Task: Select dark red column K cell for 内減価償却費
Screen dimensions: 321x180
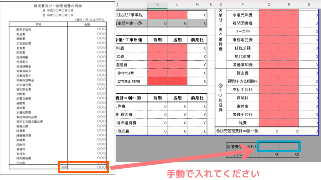Action: click(157, 81)
